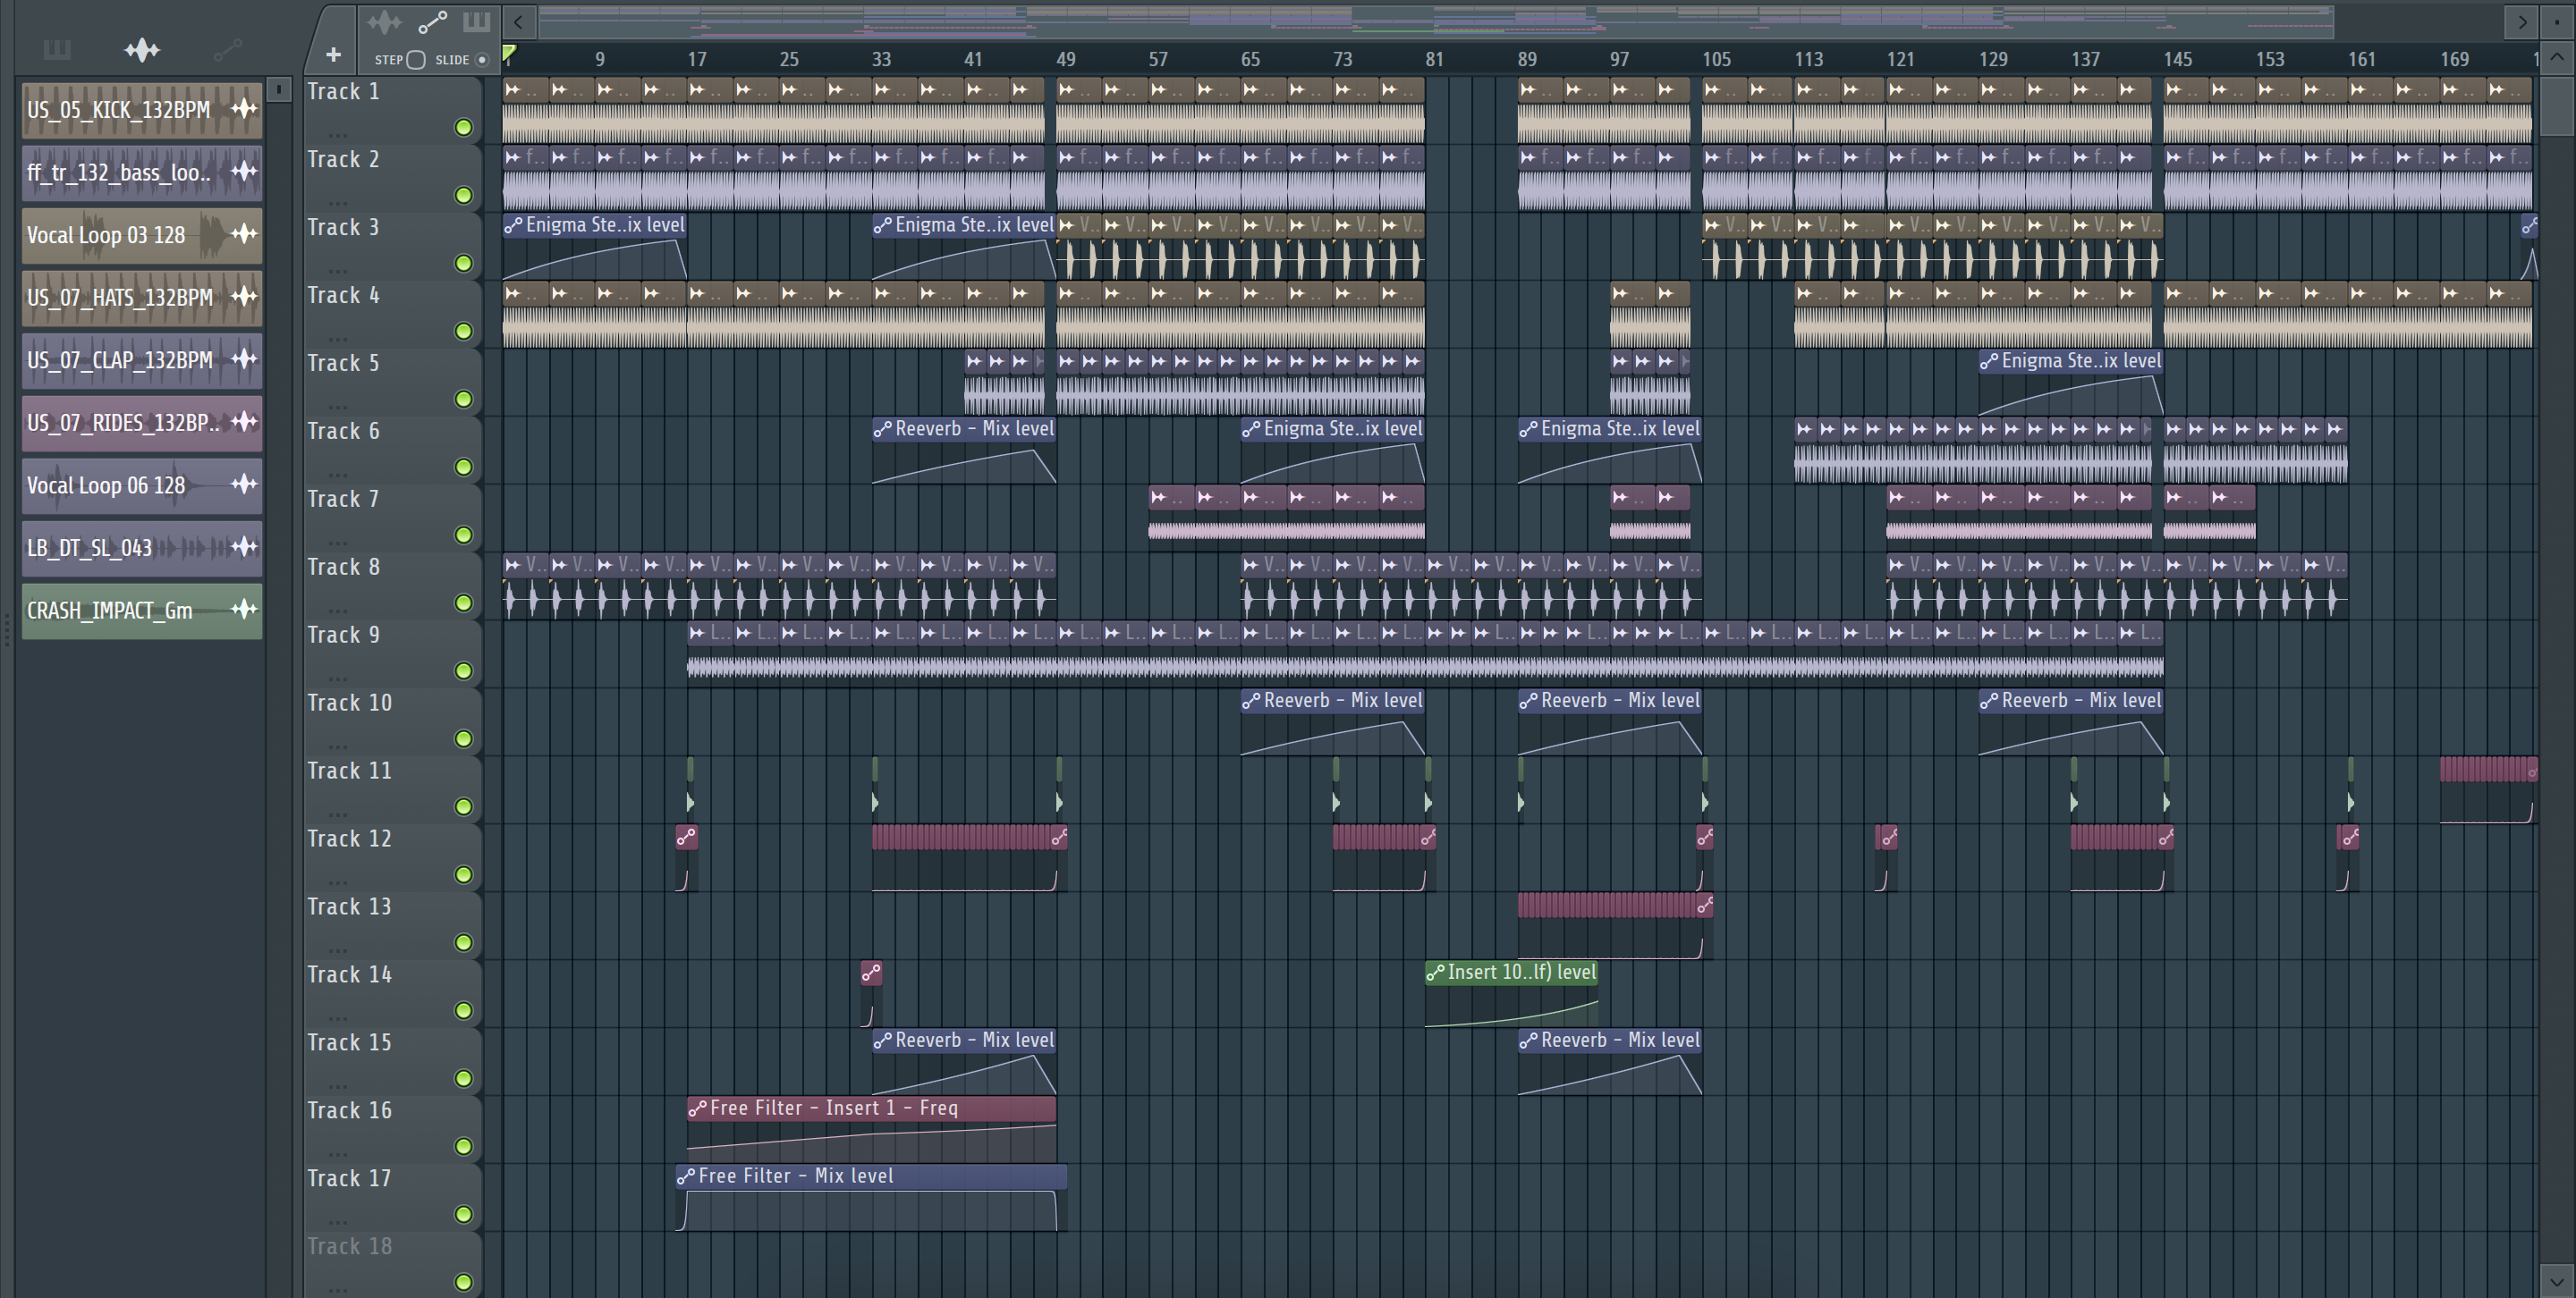Click the vertical scrollbar down arrow
The width and height of the screenshot is (2576, 1298).
[x=2556, y=1281]
